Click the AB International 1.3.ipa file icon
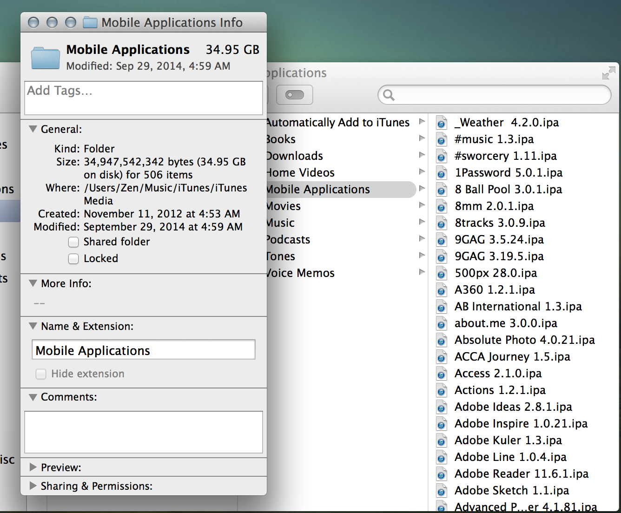Image resolution: width=621 pixels, height=513 pixels. tap(441, 307)
